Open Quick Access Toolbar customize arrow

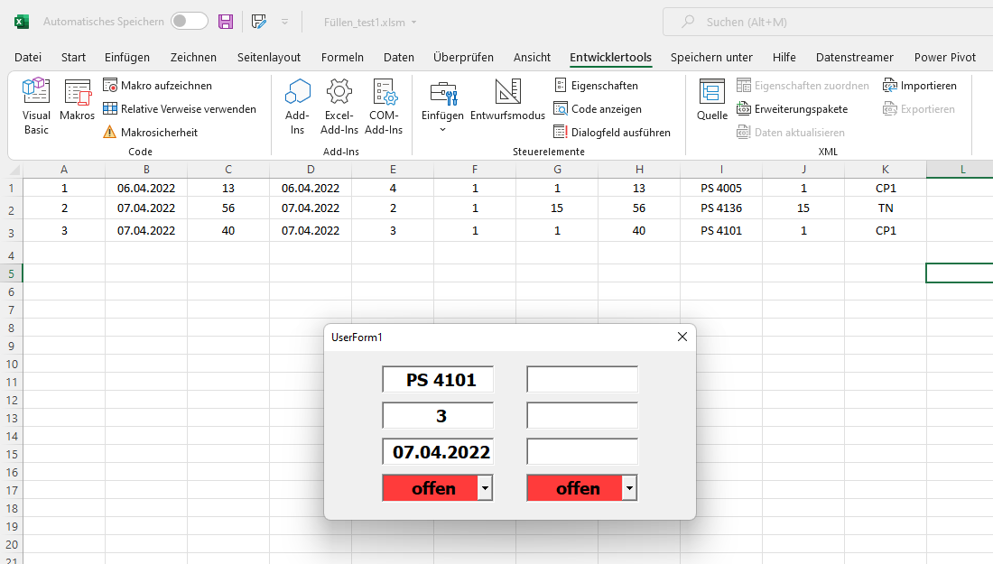click(285, 22)
